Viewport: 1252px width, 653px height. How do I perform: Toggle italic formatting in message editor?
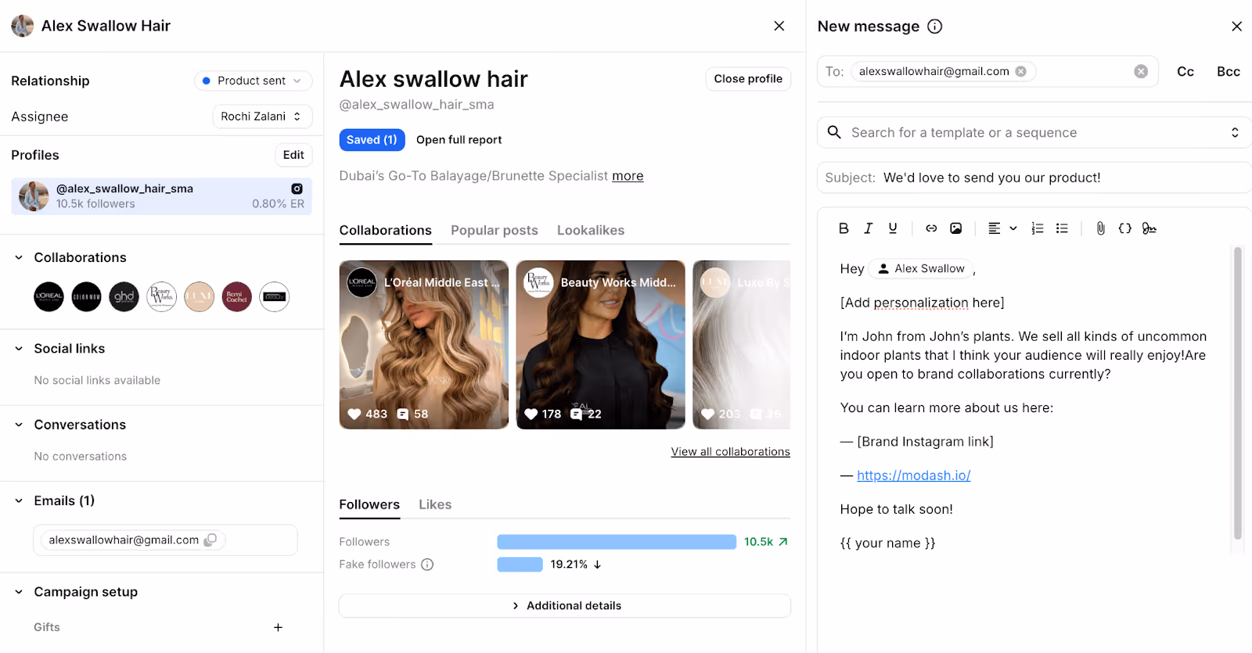tap(868, 228)
